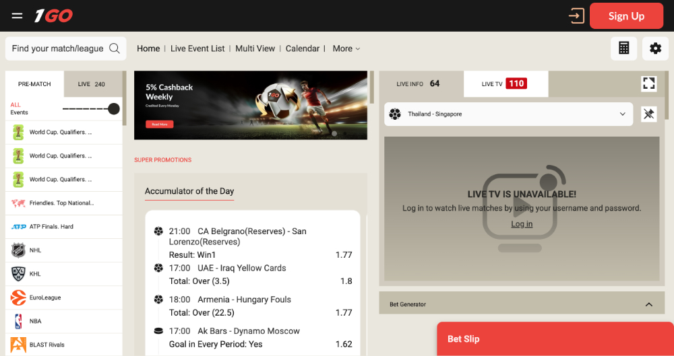
Task: Click the All Events time slider handle
Action: pyautogui.click(x=114, y=109)
